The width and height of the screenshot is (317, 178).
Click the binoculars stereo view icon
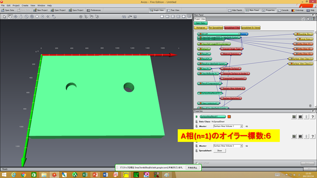click(x=124, y=17)
